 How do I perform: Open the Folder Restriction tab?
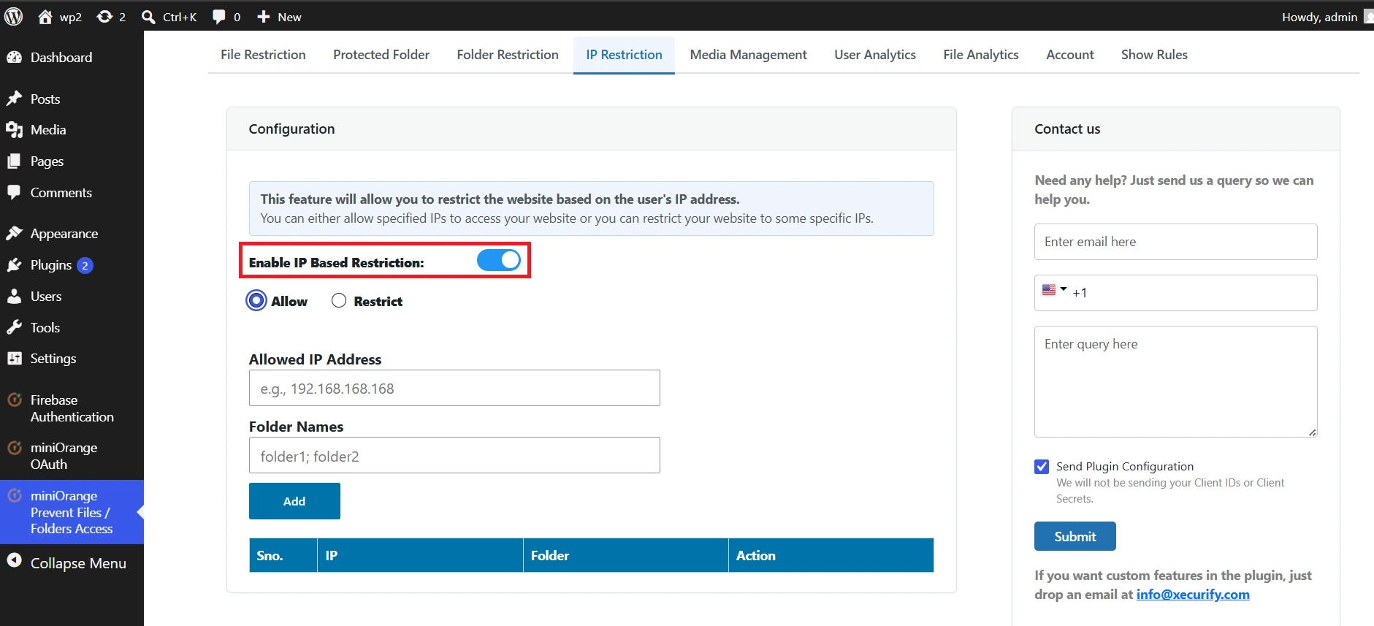click(508, 55)
